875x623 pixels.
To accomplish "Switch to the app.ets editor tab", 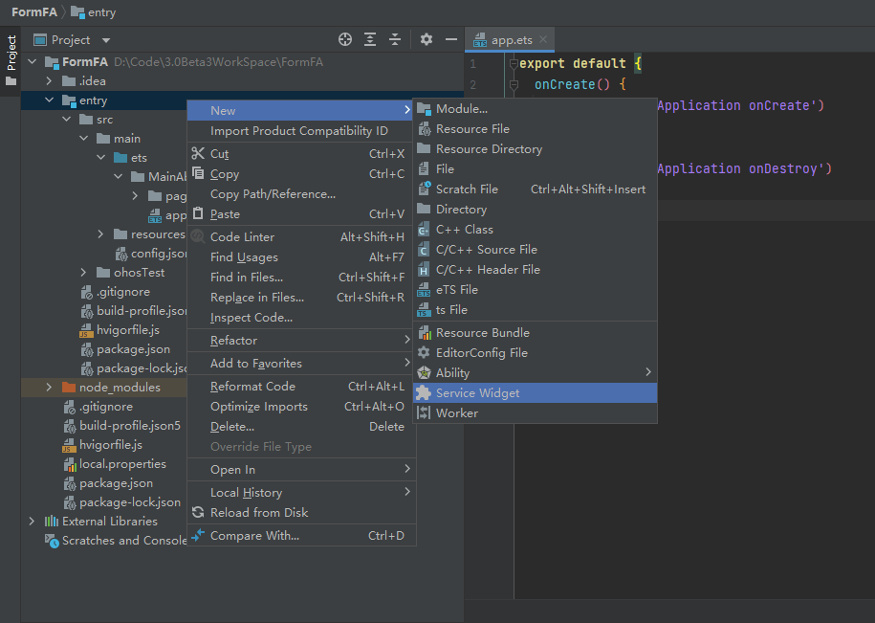I will click(x=510, y=39).
